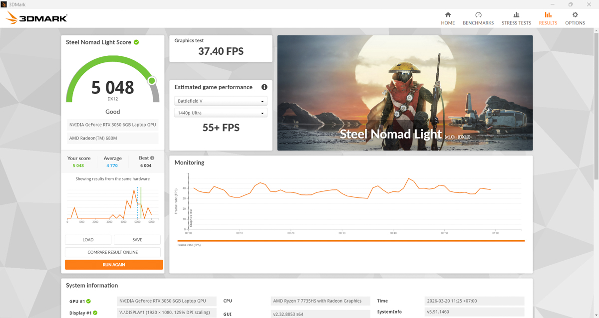Click the Steel Nomad Light preview image
599x318 pixels.
point(405,92)
